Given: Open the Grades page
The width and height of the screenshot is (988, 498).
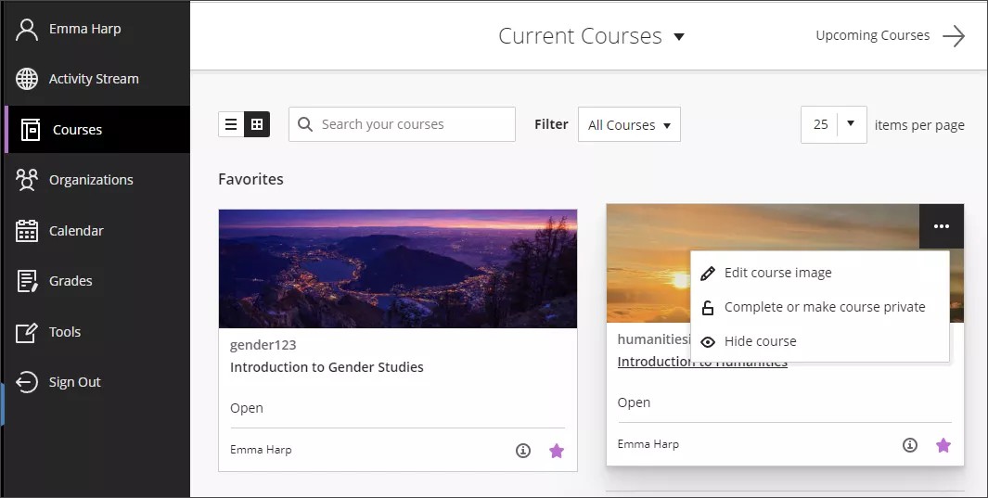Looking at the screenshot, I should 70,281.
